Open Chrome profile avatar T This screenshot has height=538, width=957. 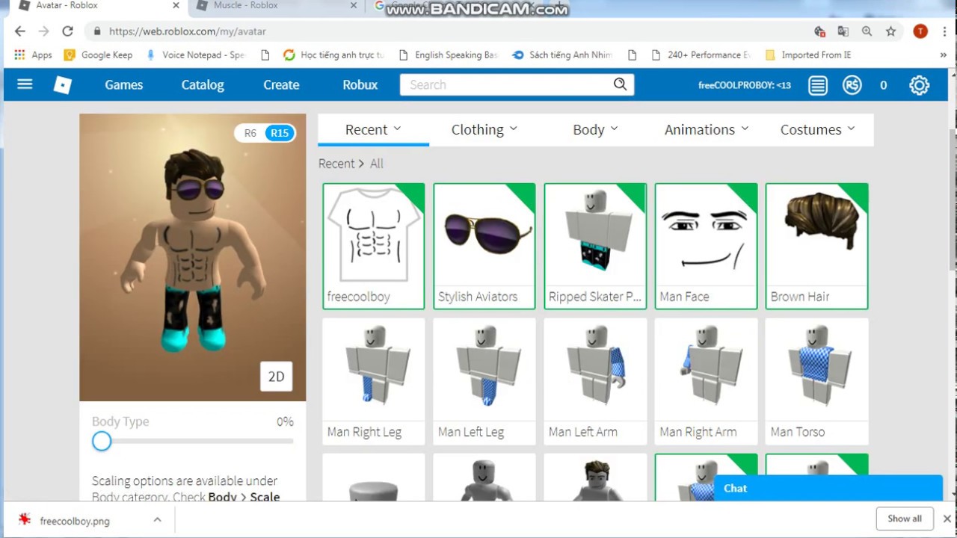tap(920, 31)
